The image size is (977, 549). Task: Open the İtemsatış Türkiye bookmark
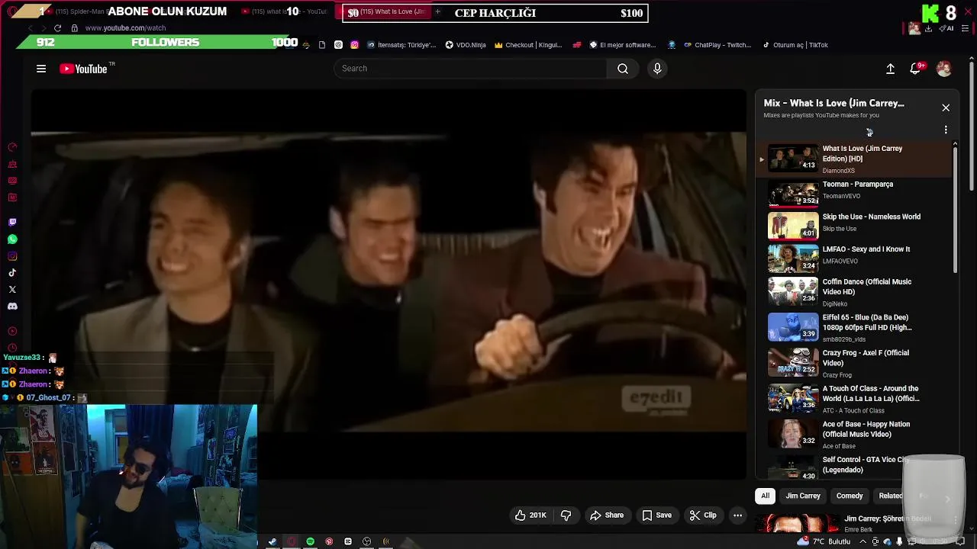[x=401, y=45]
